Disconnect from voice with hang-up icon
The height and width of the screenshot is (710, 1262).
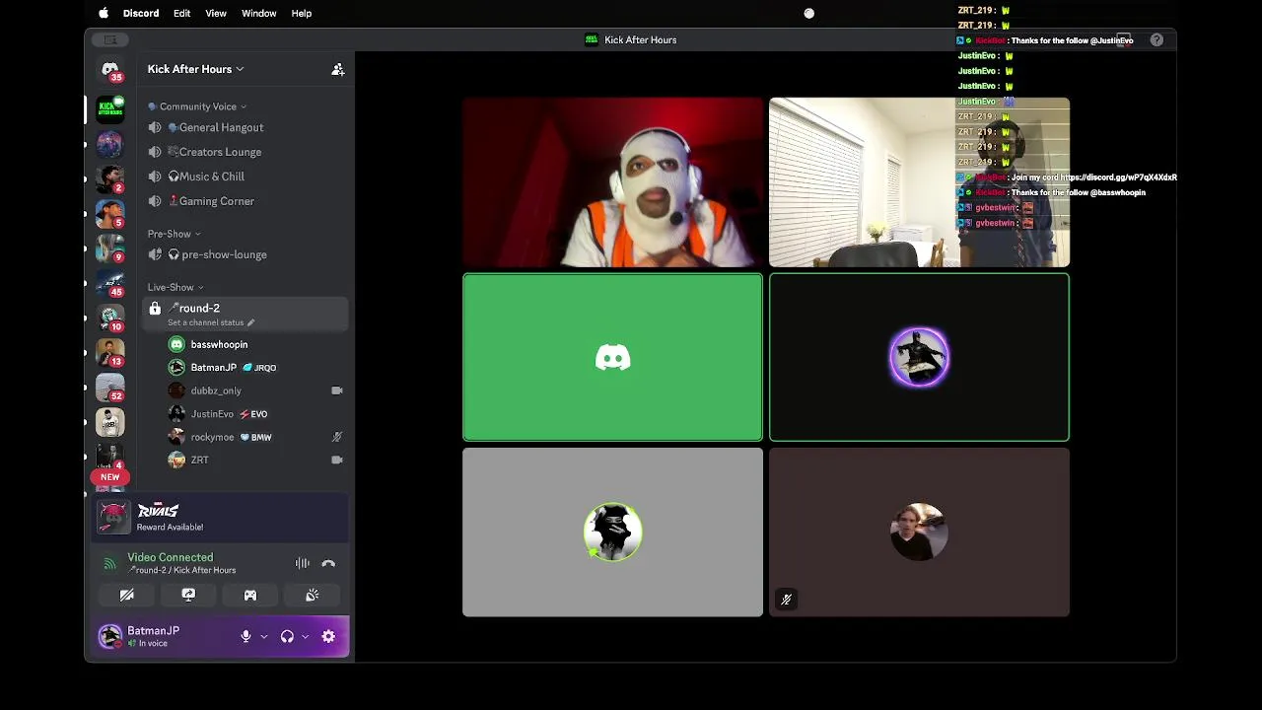pyautogui.click(x=328, y=563)
